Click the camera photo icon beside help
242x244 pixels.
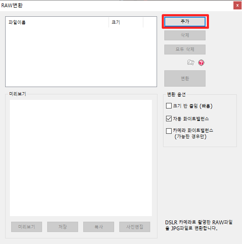[x=191, y=63]
